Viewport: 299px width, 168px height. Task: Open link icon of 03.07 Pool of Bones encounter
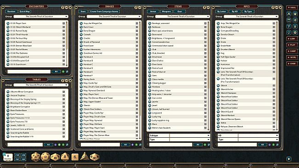(x=8, y=50)
